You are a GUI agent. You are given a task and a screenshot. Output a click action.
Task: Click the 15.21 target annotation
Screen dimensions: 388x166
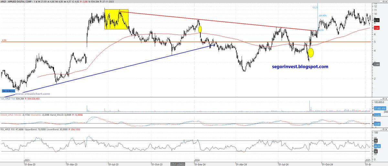[315, 7]
